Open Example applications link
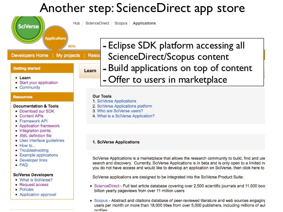This screenshot has height=212, width=283. click(x=39, y=155)
